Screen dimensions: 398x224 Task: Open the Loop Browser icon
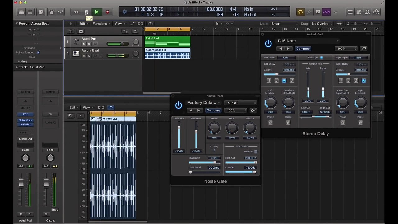pos(368,12)
